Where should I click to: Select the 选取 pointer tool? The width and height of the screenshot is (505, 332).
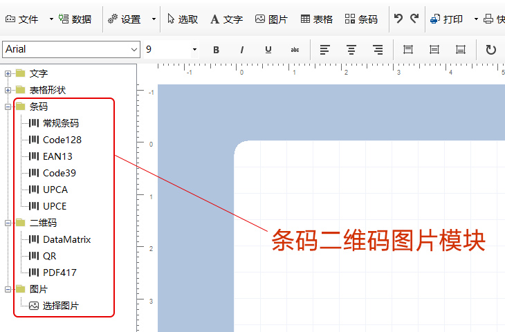tap(183, 19)
